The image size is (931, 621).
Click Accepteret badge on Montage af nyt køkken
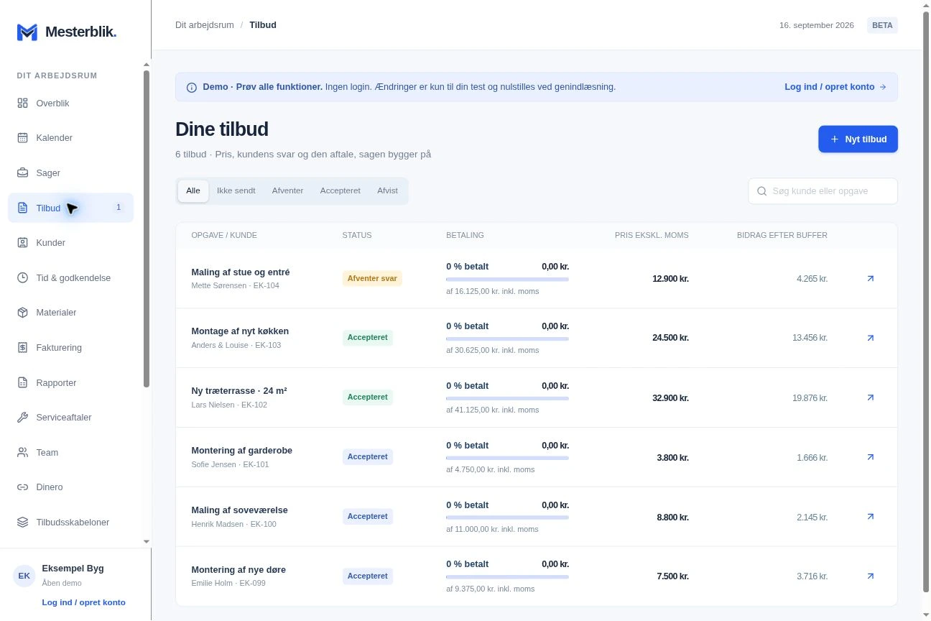click(368, 338)
